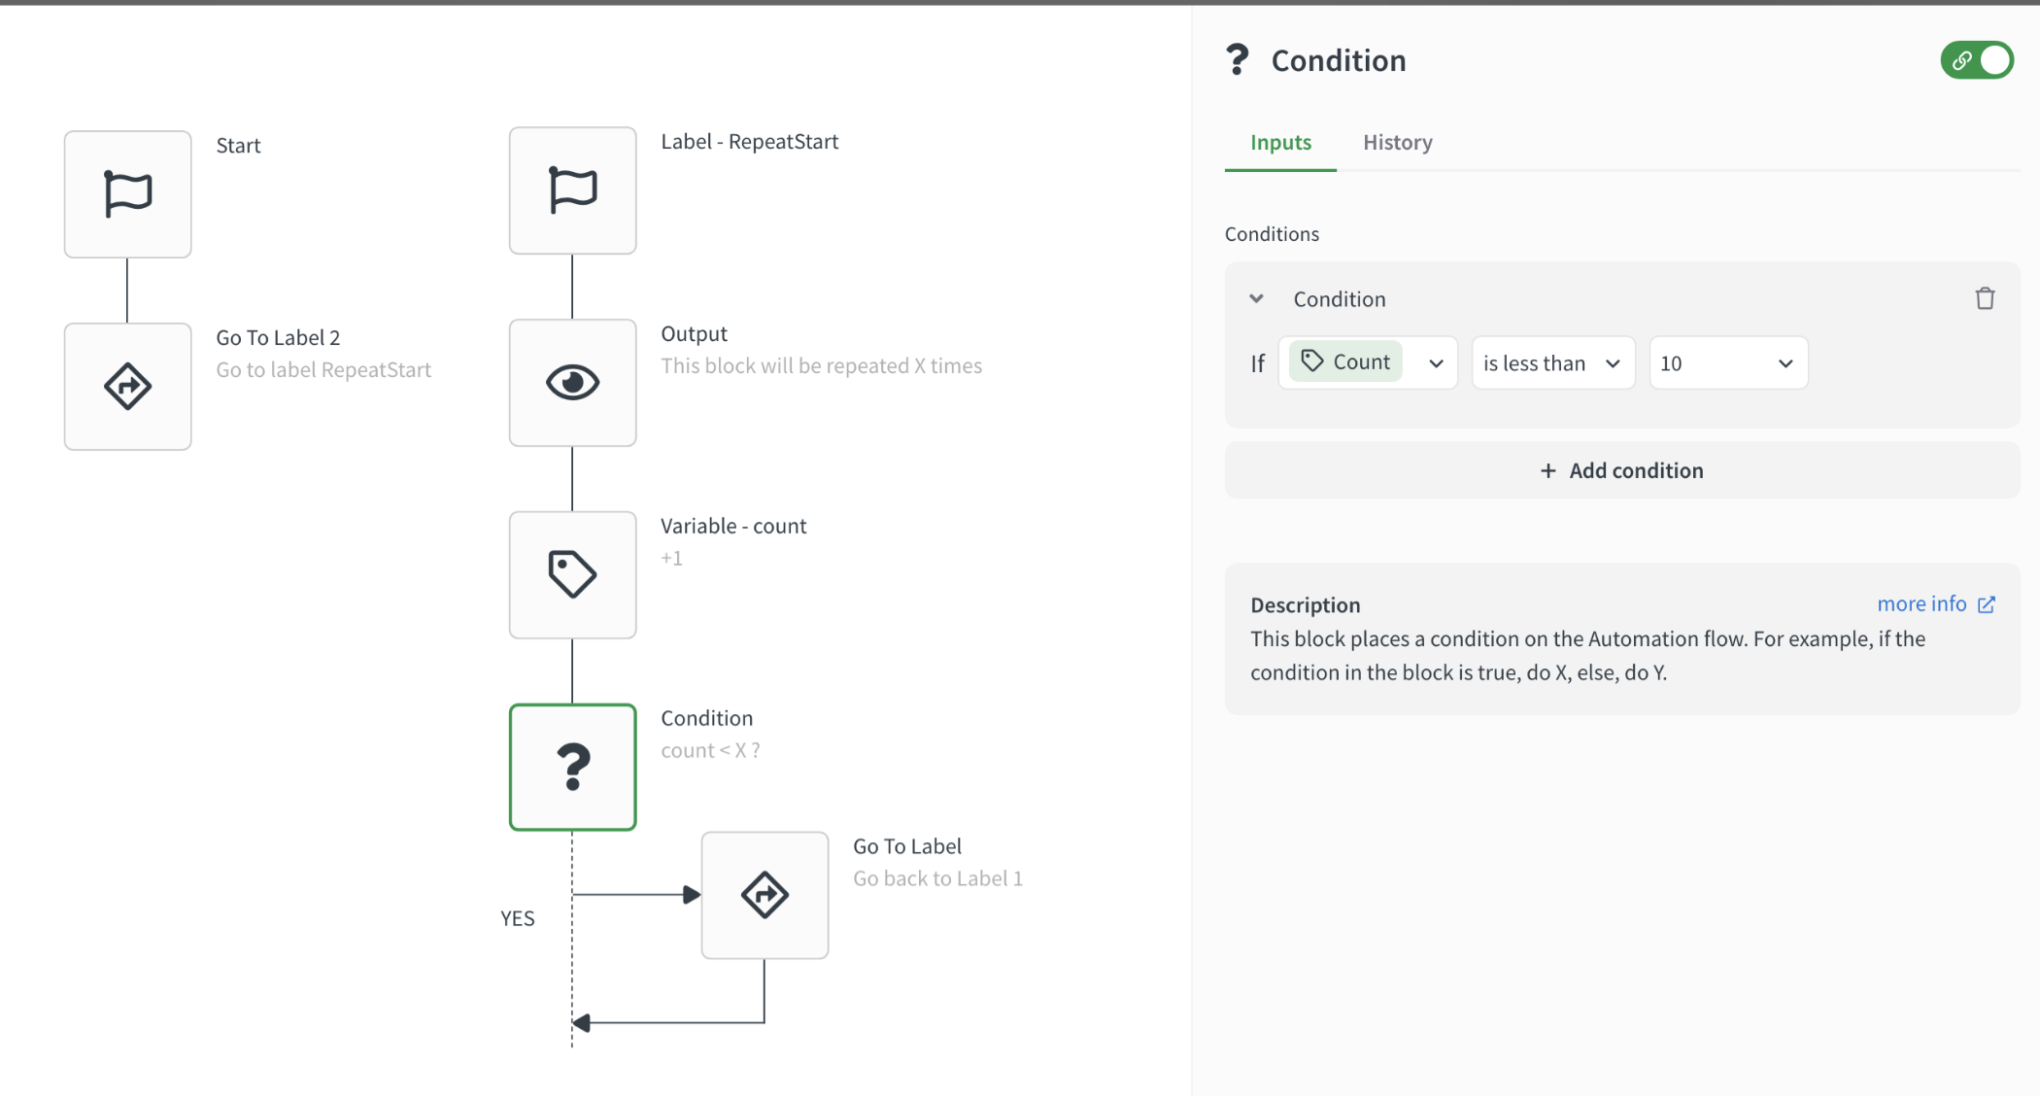Select the Go back to Label 1 block
This screenshot has height=1096, width=2040.
(765, 895)
